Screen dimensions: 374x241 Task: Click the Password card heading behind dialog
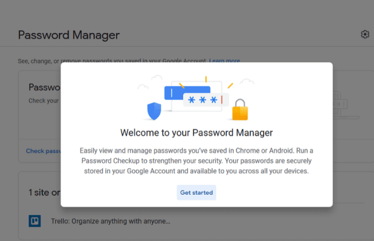(x=44, y=87)
